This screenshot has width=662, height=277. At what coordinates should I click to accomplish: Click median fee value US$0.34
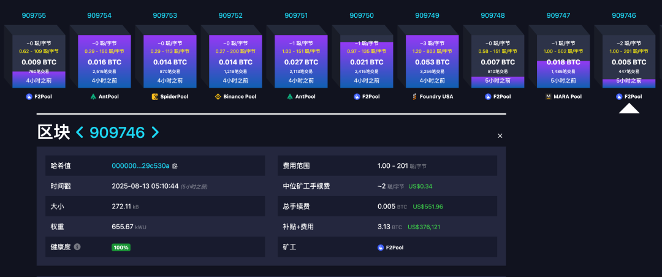[420, 186]
